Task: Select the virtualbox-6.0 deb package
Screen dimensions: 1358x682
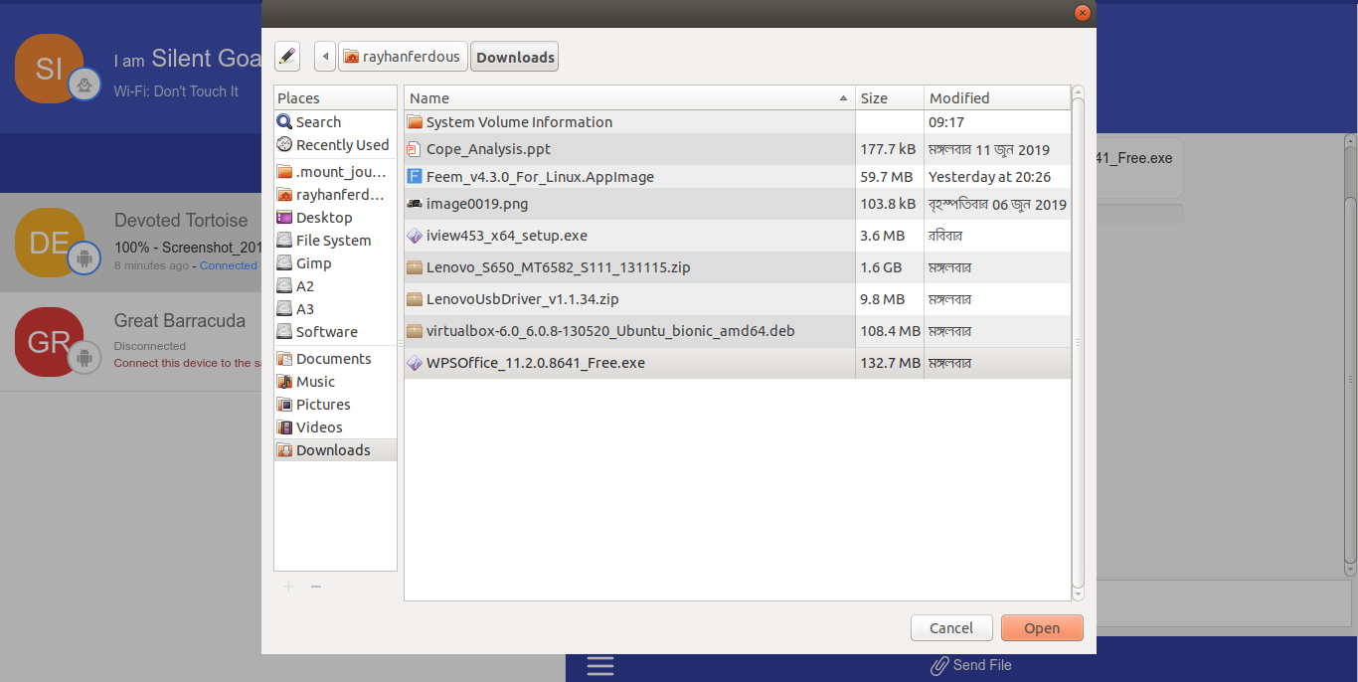Action: tap(737, 331)
